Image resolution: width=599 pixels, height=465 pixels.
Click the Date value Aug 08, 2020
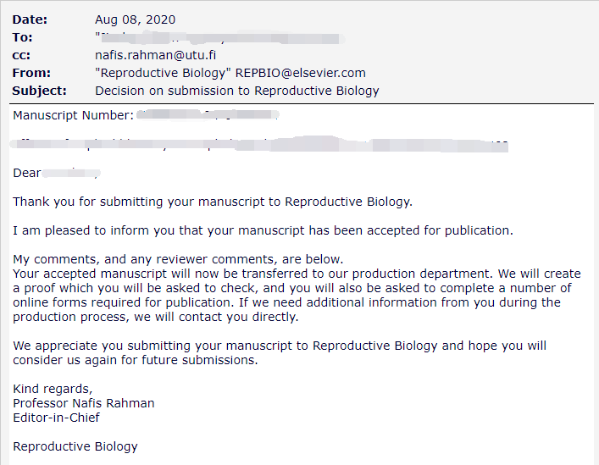[136, 19]
